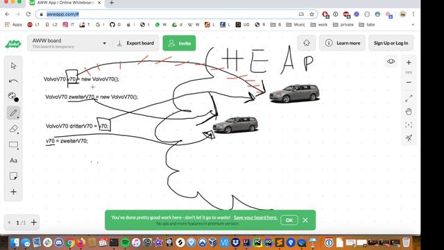Click the center focus frame icon
Viewport: 444px width, 250px height.
tap(409, 125)
